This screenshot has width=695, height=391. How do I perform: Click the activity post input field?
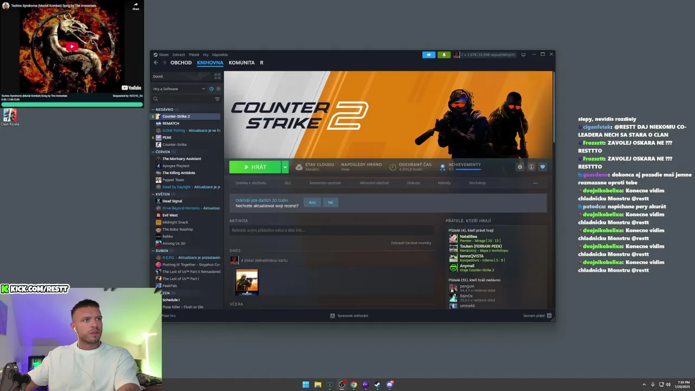point(331,230)
